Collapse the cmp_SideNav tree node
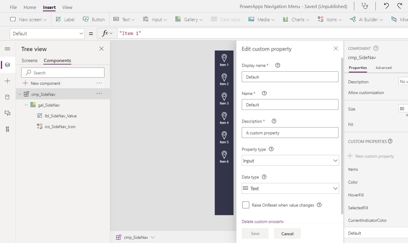The height and width of the screenshot is (243, 408). coord(19,94)
